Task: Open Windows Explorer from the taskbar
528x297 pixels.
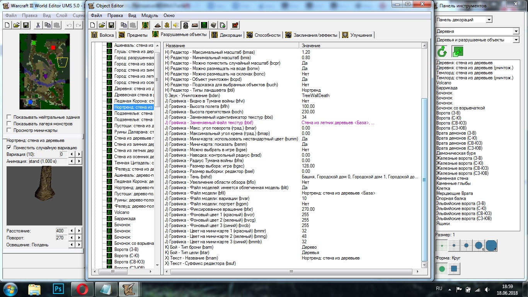Action: tap(34, 289)
